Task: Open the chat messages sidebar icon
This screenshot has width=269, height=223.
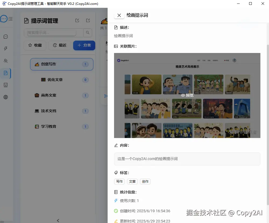Action: point(6,37)
